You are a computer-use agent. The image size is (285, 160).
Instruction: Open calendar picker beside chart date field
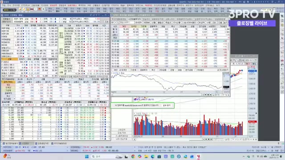[x=256, y=60]
